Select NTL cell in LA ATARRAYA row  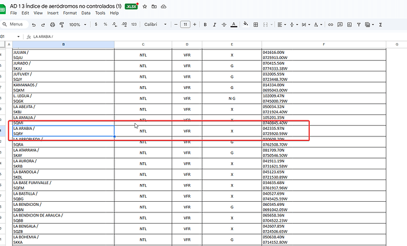[x=143, y=153]
